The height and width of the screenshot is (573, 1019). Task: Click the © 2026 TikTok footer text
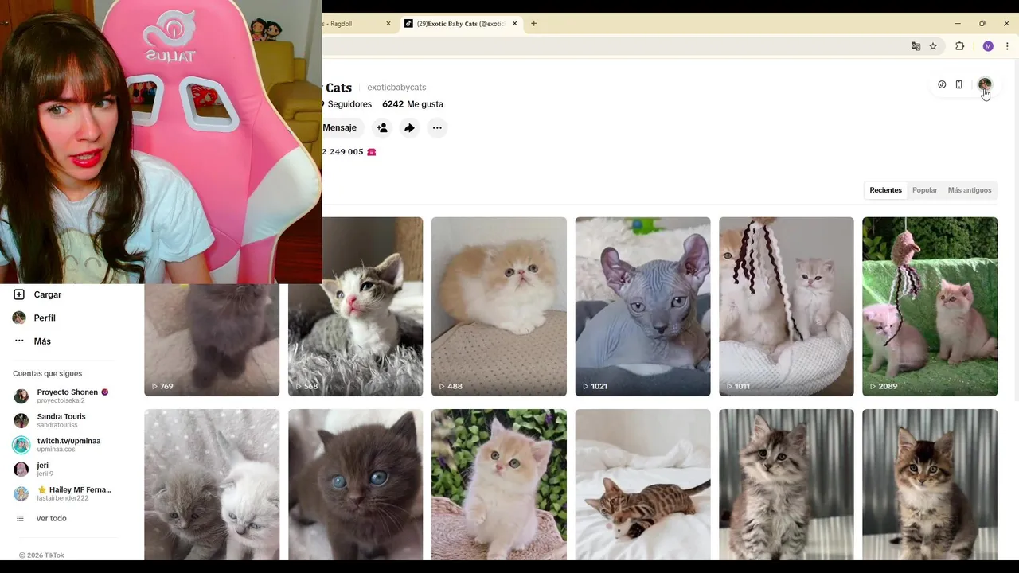tap(41, 555)
